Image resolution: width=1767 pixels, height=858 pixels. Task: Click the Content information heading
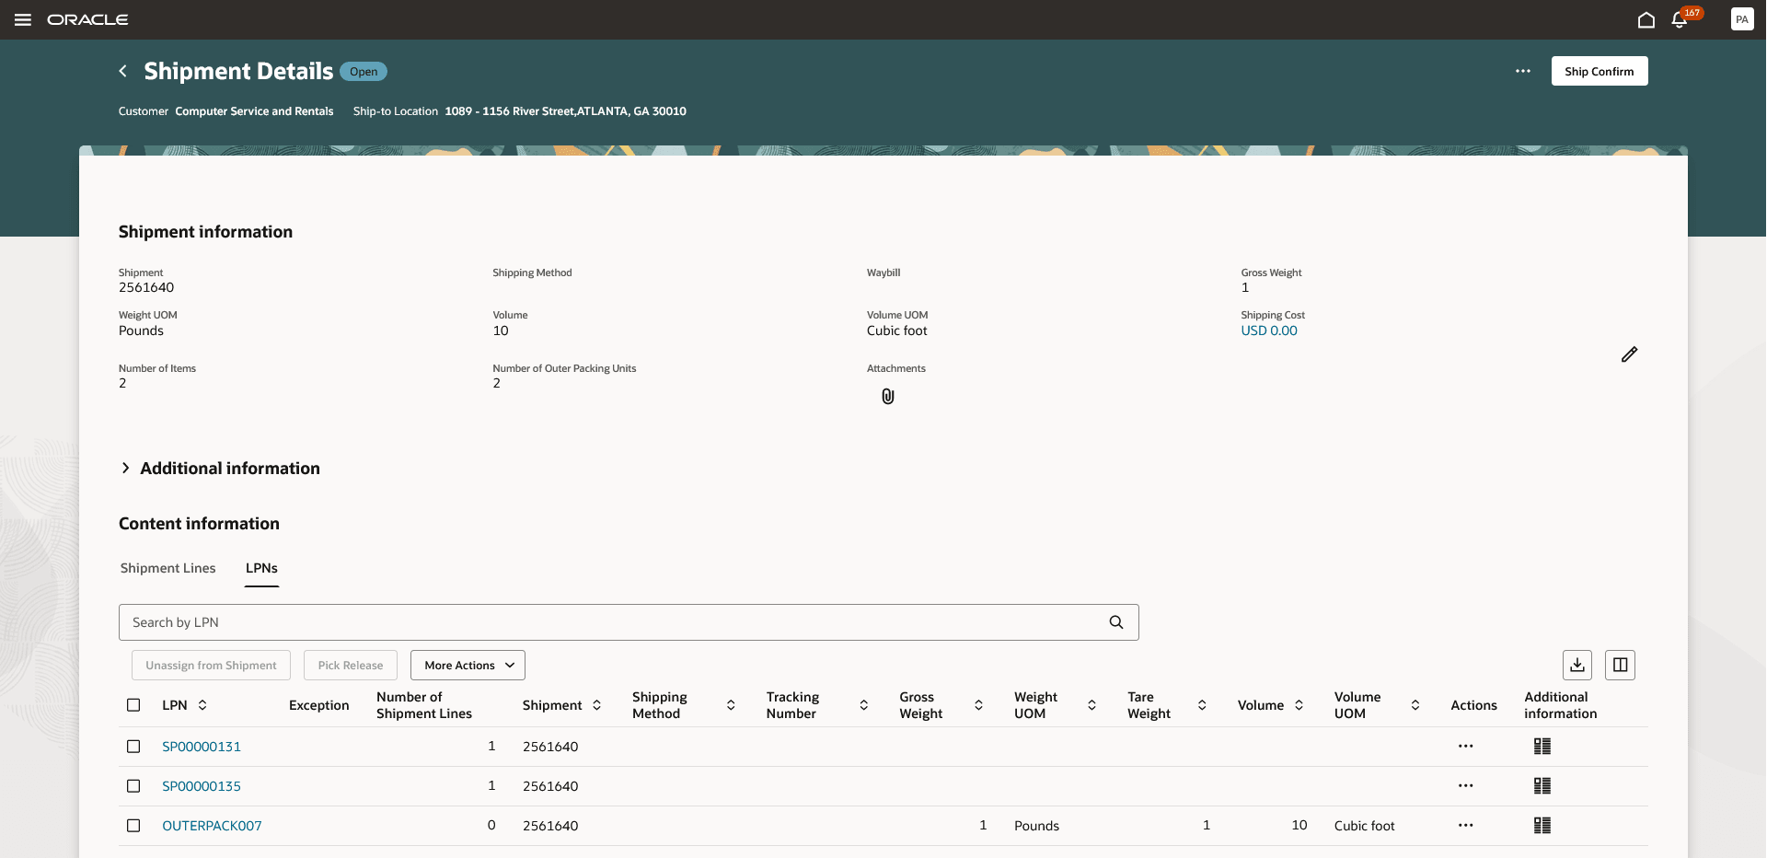pyautogui.click(x=199, y=524)
